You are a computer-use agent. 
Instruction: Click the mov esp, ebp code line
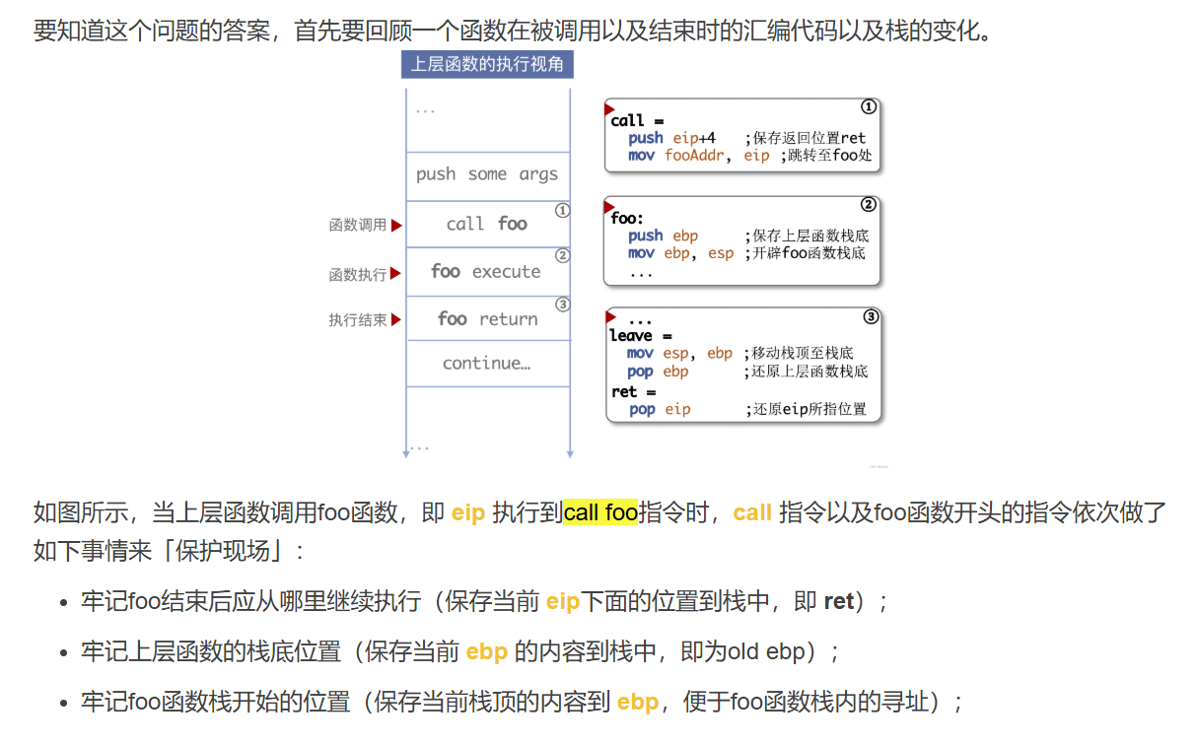679,353
